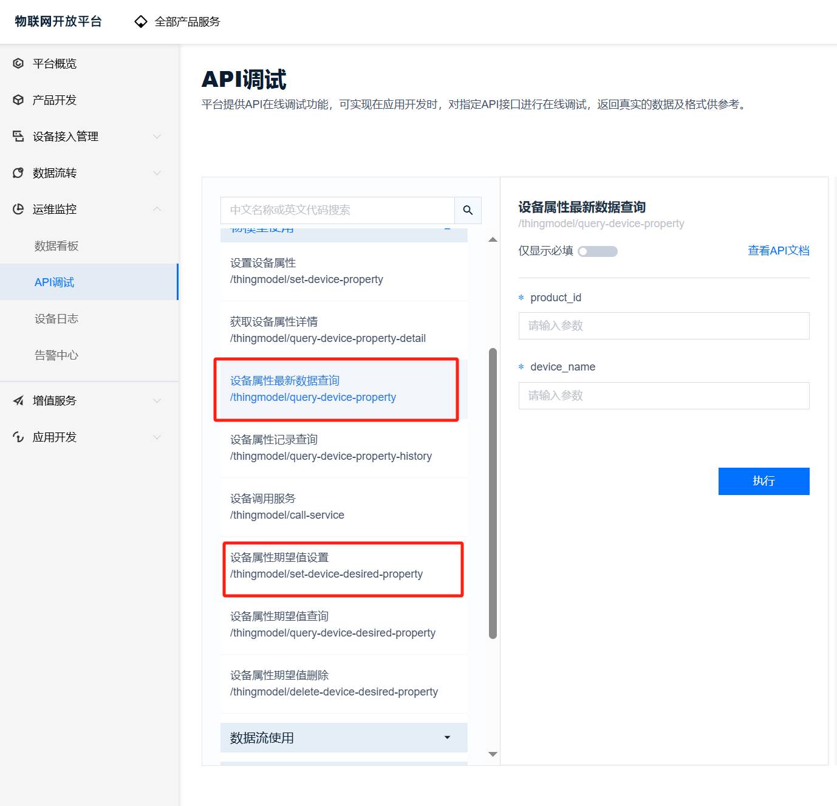Screen dimensions: 837x806
Task: Open the 查看API文档 link
Action: (779, 250)
